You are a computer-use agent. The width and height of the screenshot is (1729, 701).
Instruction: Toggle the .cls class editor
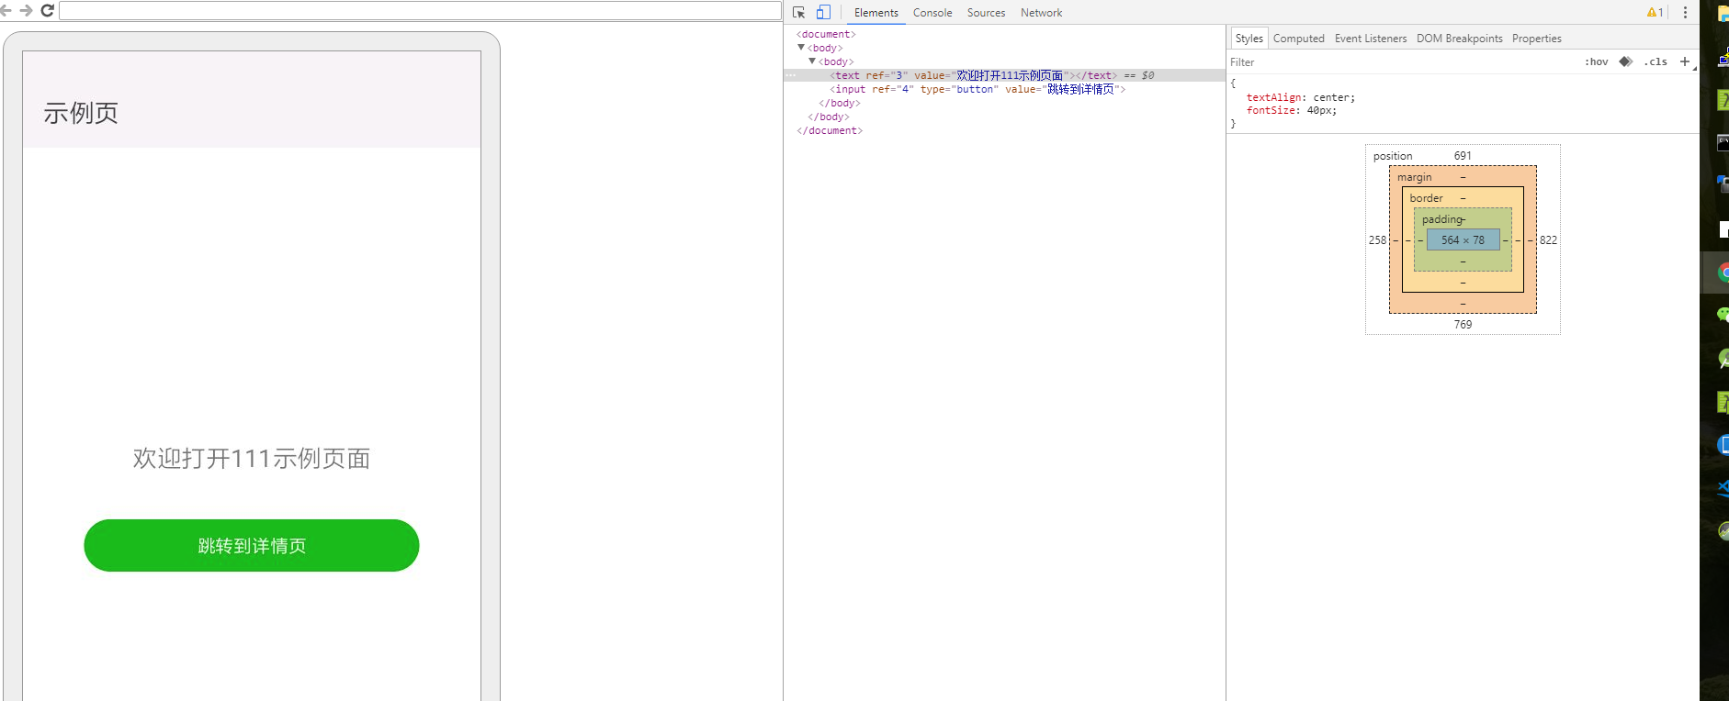click(1656, 61)
